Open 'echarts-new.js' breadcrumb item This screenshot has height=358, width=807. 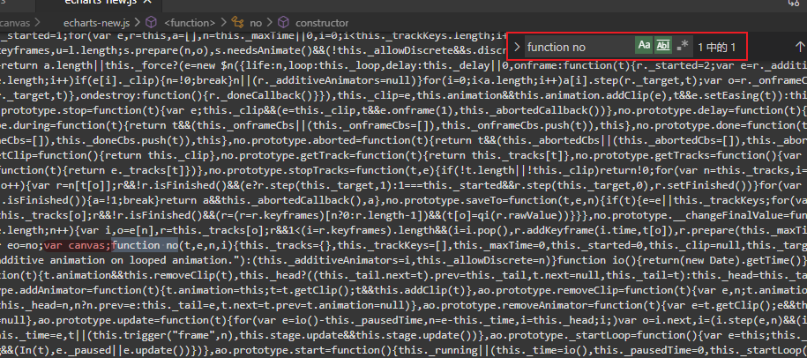click(96, 23)
